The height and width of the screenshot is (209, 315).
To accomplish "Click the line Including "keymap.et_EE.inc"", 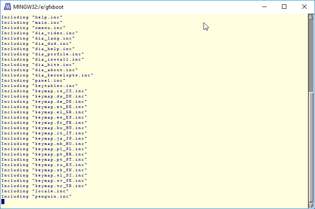I will click(x=44, y=107).
